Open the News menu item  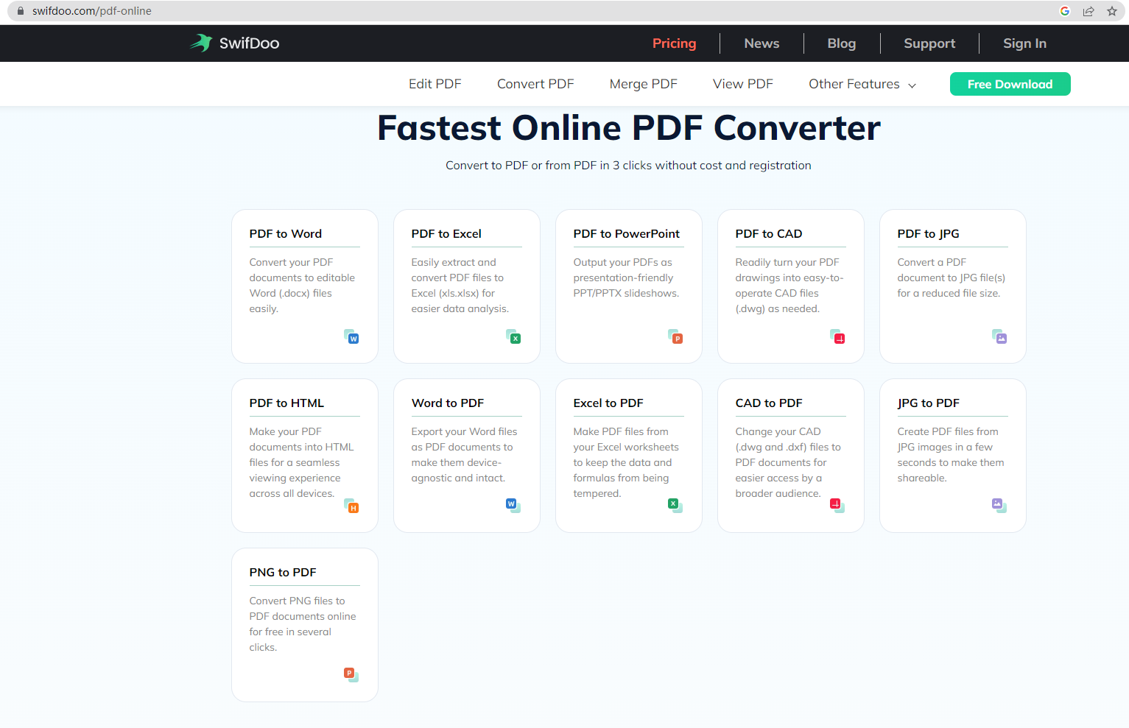(x=762, y=43)
